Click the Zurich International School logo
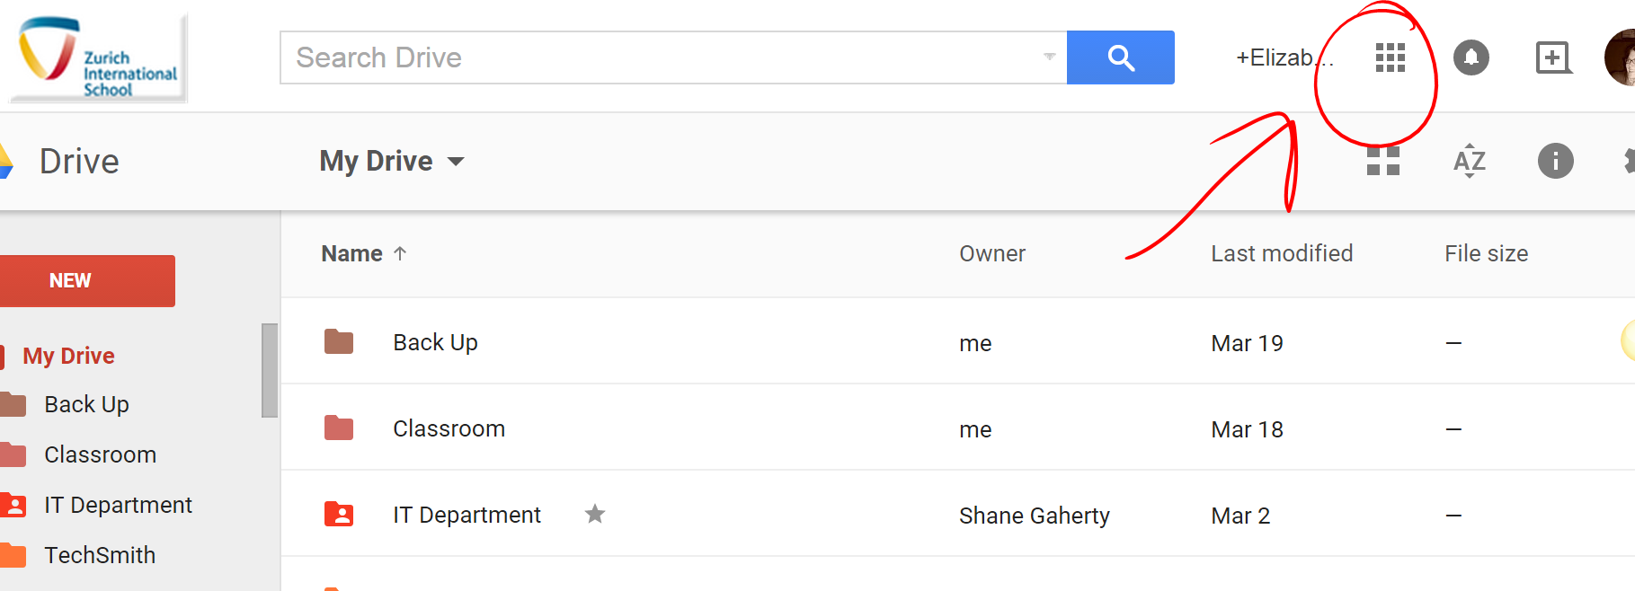1635x591 pixels. 98,57
